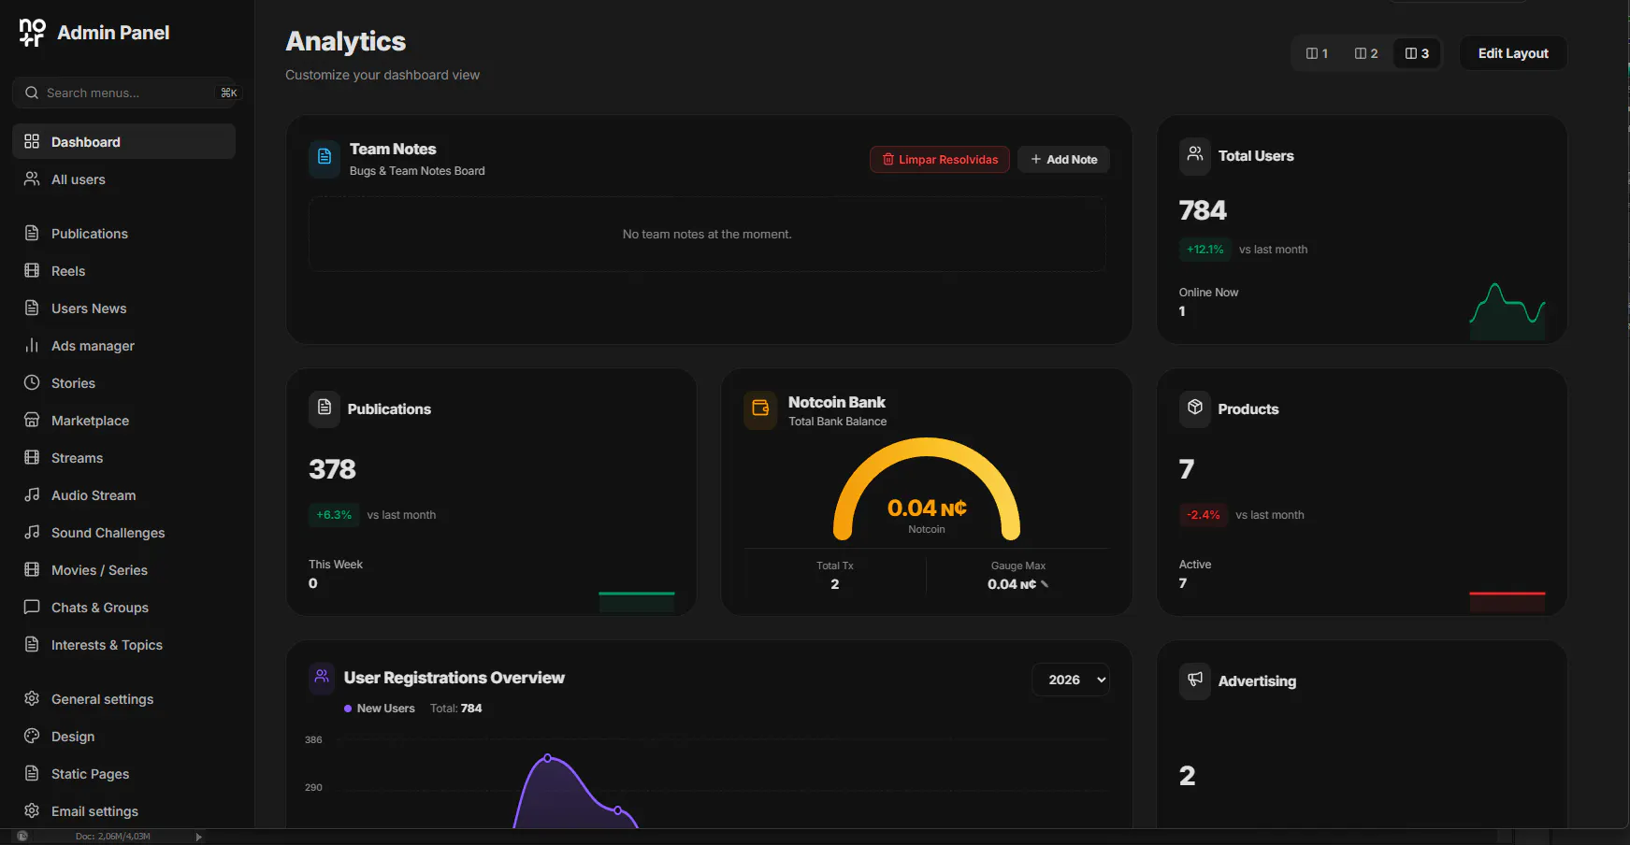The height and width of the screenshot is (845, 1630).
Task: Click the Team Notes document icon
Action: click(x=325, y=158)
